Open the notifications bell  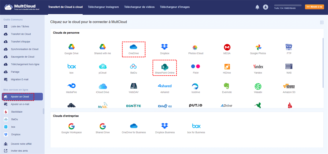pos(257,7)
